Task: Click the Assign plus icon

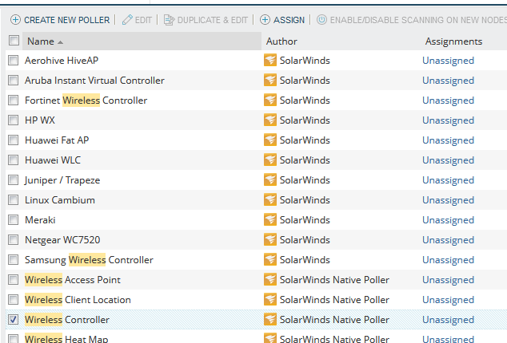Action: click(x=265, y=20)
